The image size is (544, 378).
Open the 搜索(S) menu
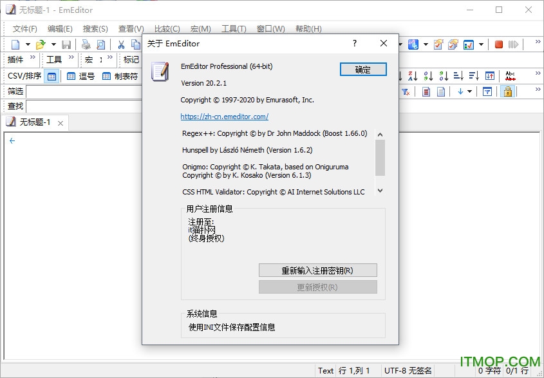95,29
